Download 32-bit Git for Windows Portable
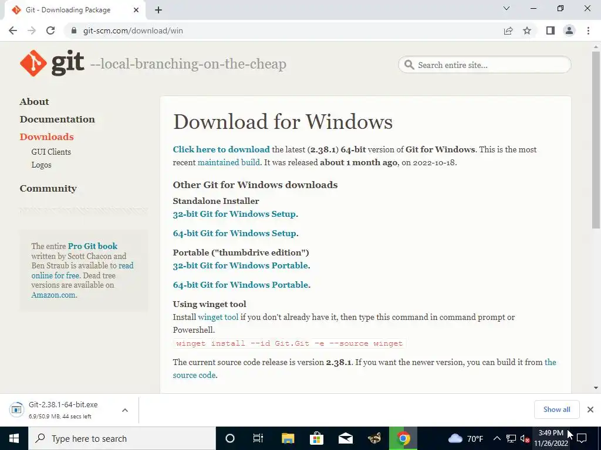 click(240, 265)
